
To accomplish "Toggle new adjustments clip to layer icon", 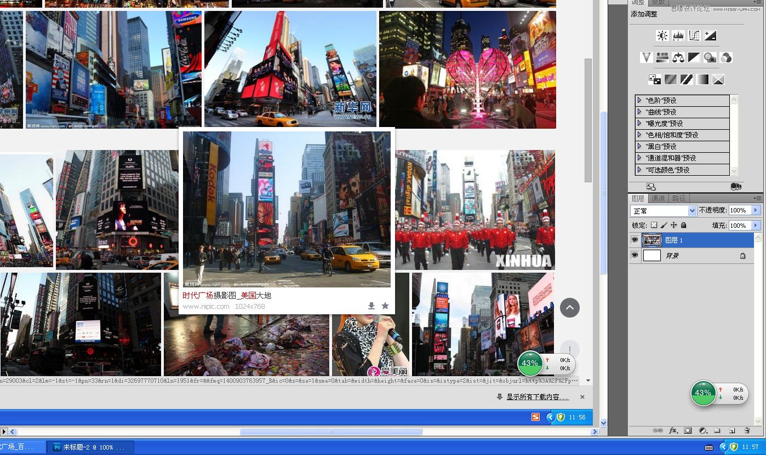I will tap(736, 187).
